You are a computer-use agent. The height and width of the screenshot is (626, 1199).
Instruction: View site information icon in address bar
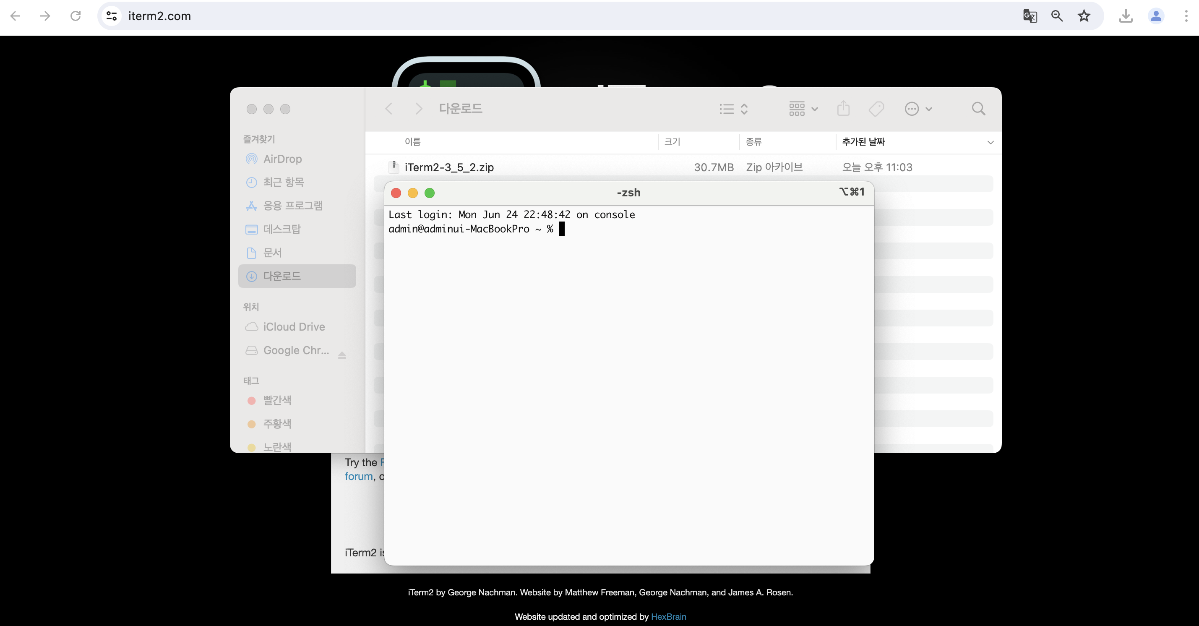pos(112,16)
